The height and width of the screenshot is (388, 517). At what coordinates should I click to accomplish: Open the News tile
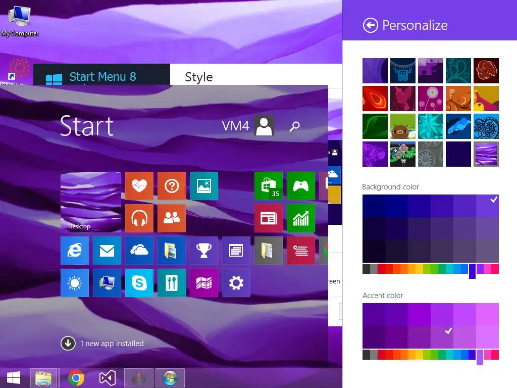[269, 218]
